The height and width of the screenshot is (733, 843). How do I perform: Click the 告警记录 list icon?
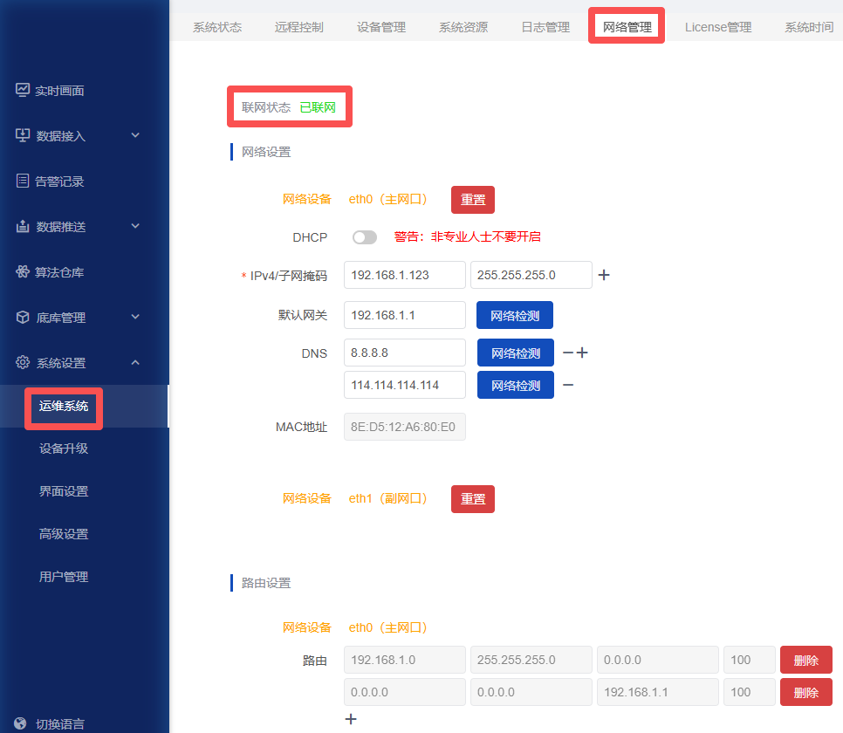pyautogui.click(x=23, y=181)
